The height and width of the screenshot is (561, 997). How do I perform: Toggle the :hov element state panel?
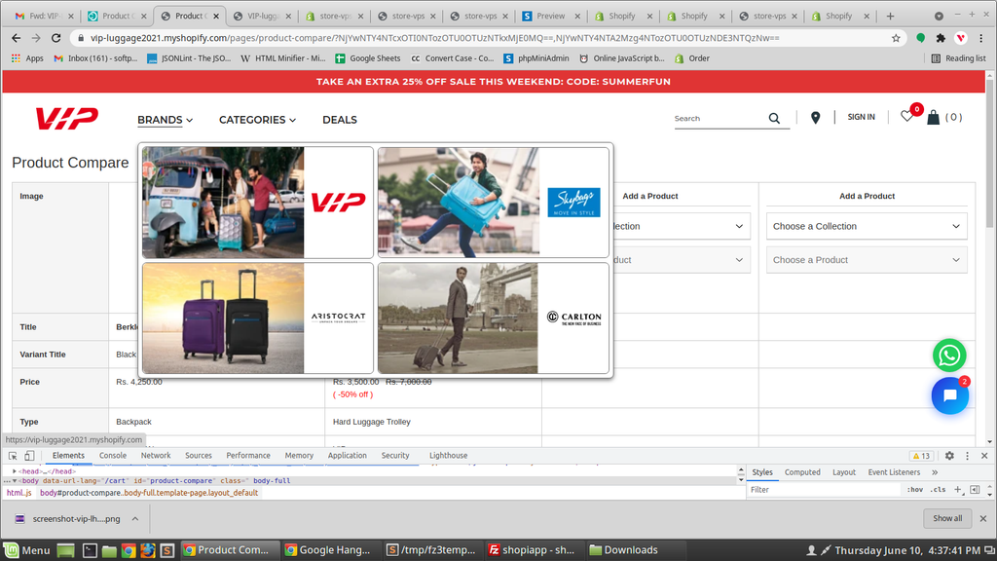click(915, 490)
